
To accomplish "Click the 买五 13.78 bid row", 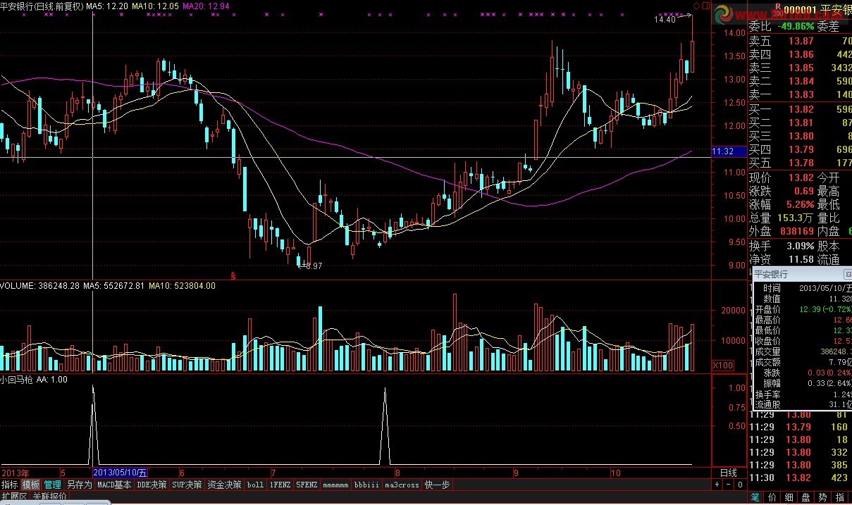I will coord(800,163).
